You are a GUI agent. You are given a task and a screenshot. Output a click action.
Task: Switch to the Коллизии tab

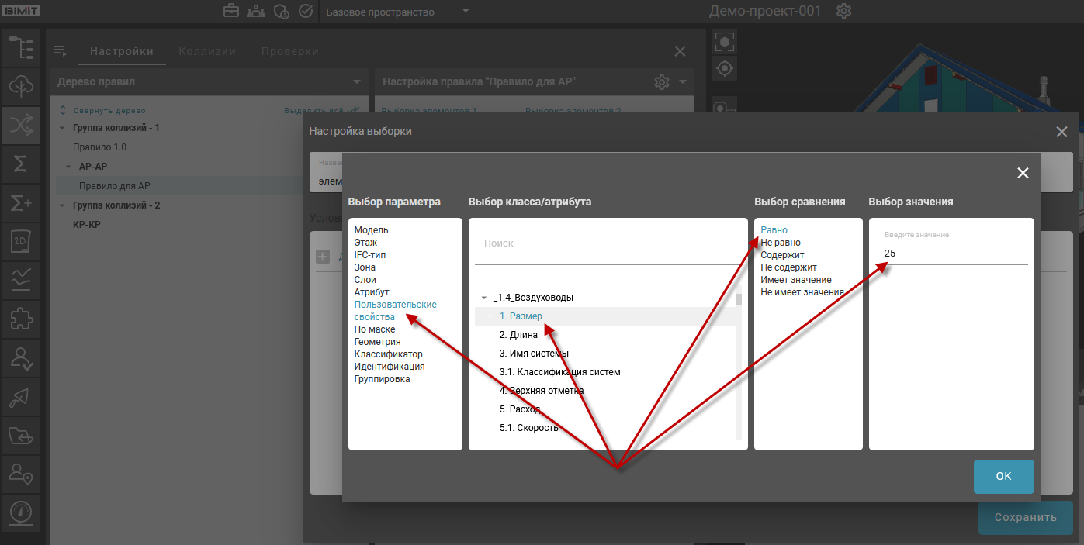pos(206,51)
